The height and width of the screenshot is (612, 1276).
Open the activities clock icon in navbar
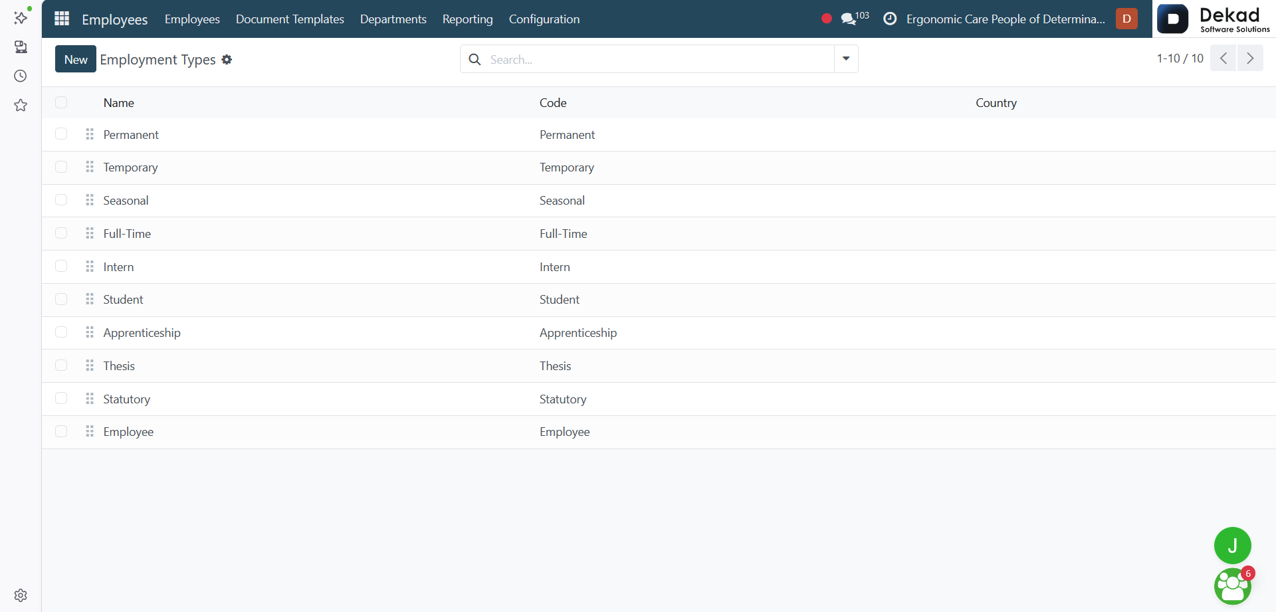(x=890, y=19)
